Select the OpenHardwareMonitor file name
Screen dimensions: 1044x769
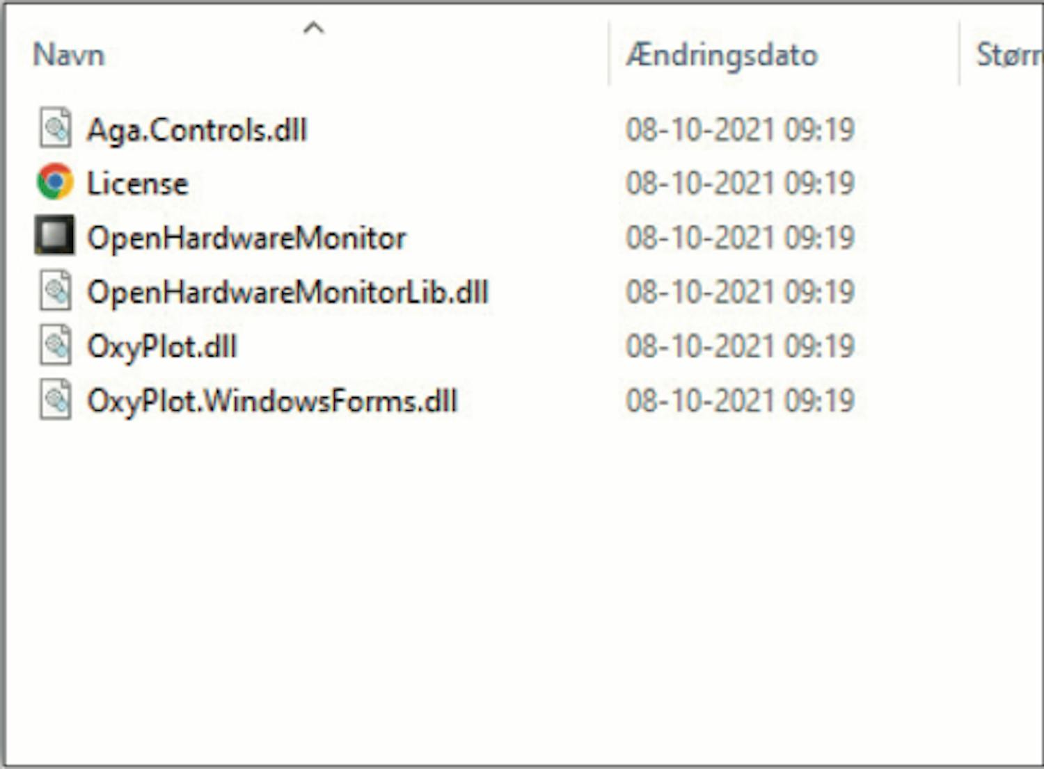coord(246,238)
